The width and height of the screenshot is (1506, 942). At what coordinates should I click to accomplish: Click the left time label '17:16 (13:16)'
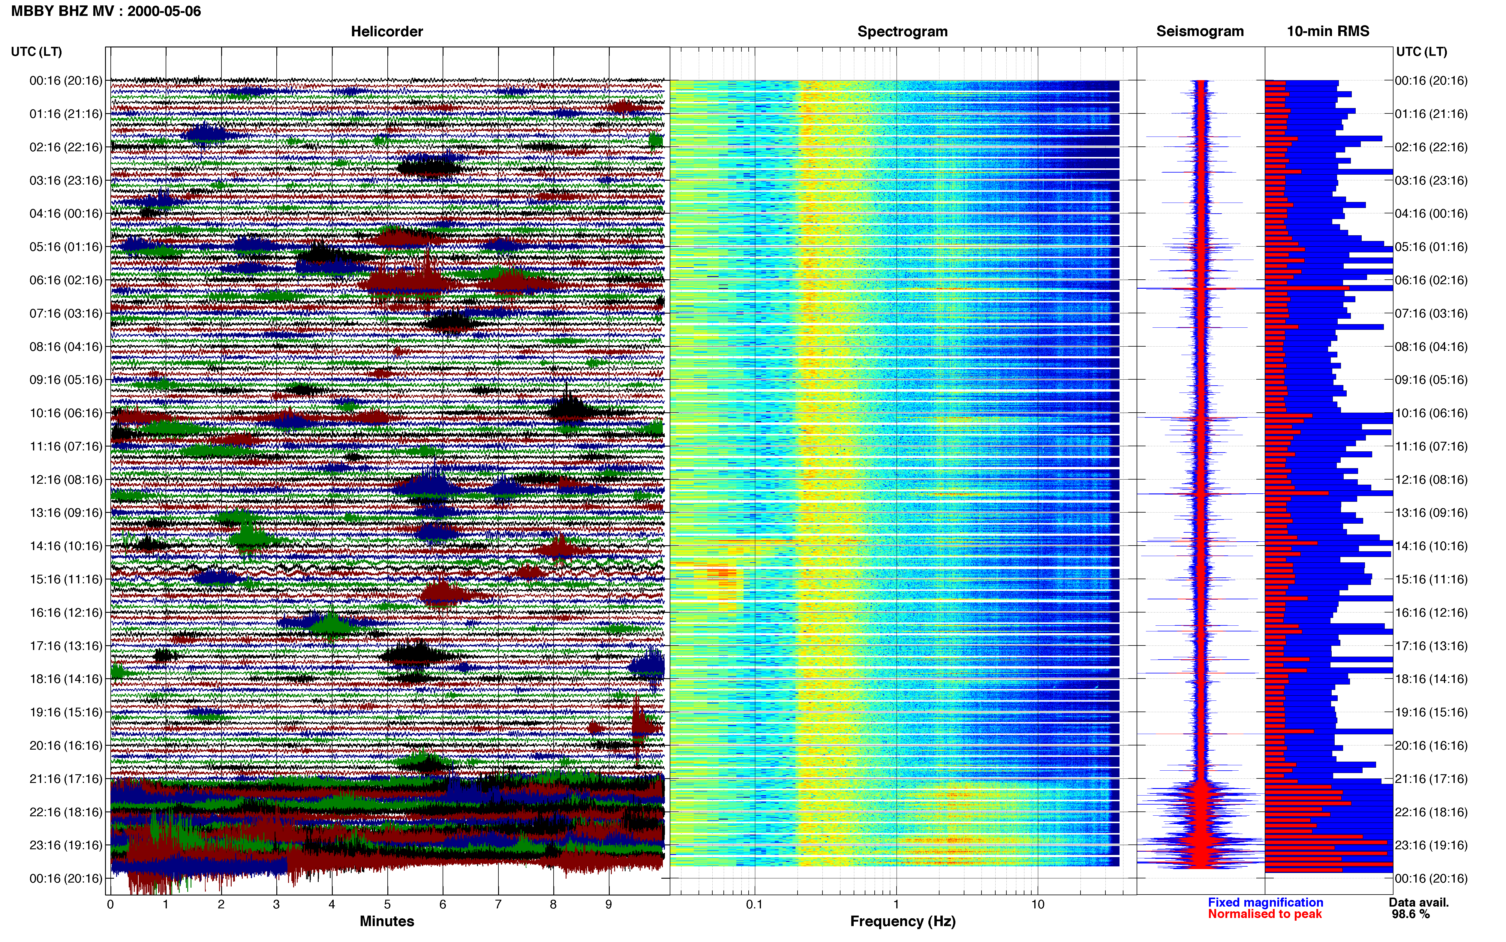tap(66, 646)
